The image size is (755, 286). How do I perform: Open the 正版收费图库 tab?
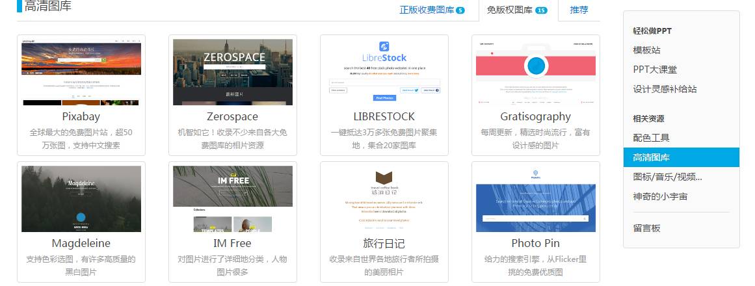(432, 10)
